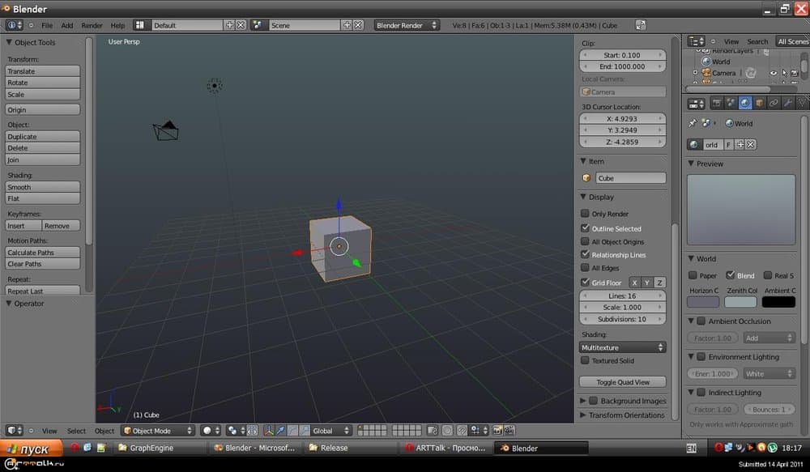The image size is (810, 472).
Task: Open the Multitexture shading dropdown
Action: tap(622, 347)
